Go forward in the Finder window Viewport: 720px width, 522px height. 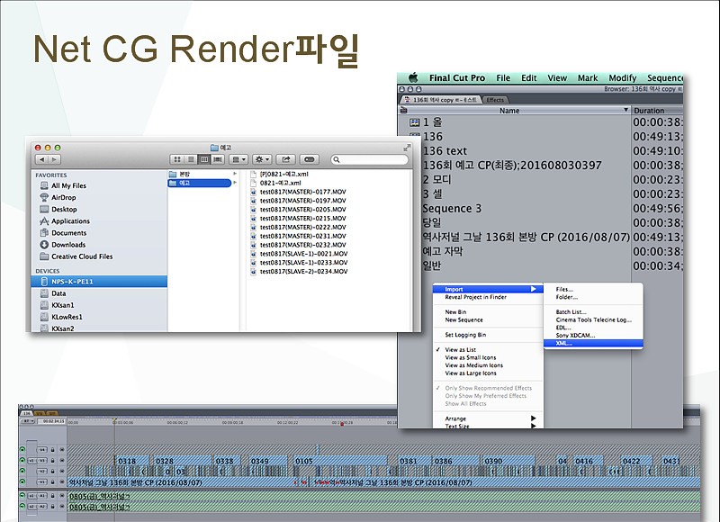coord(55,159)
